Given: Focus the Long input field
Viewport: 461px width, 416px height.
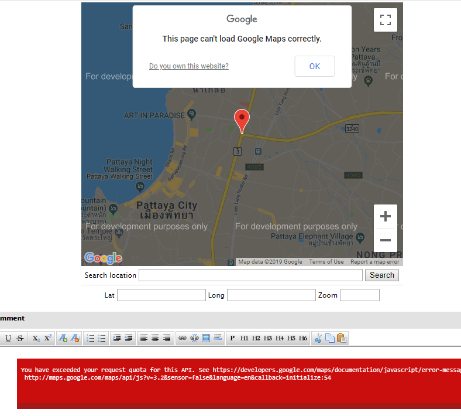Looking at the screenshot, I should (271, 295).
